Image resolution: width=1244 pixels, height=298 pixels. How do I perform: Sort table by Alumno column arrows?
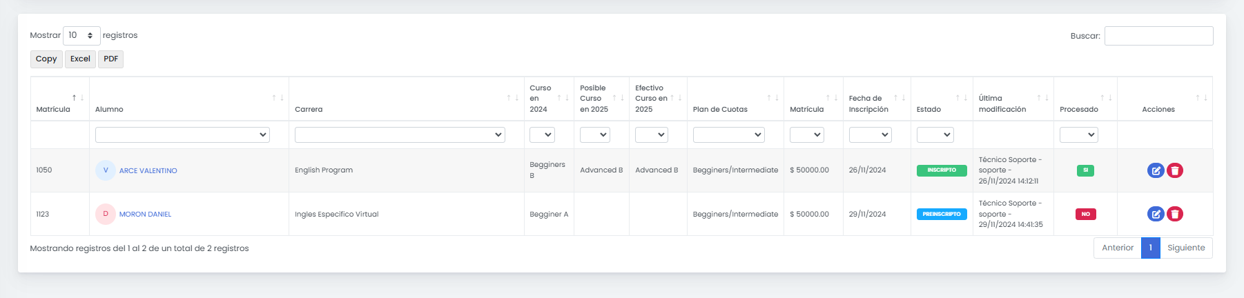pos(278,98)
